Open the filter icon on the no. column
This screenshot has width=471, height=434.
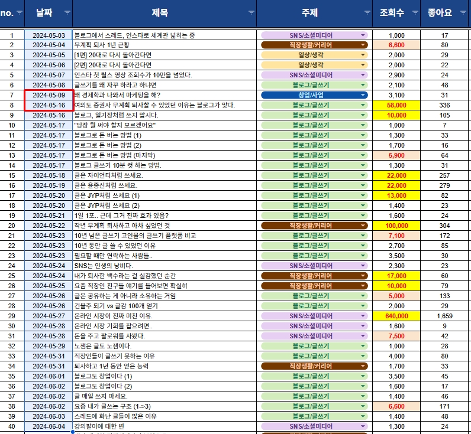pos(20,13)
